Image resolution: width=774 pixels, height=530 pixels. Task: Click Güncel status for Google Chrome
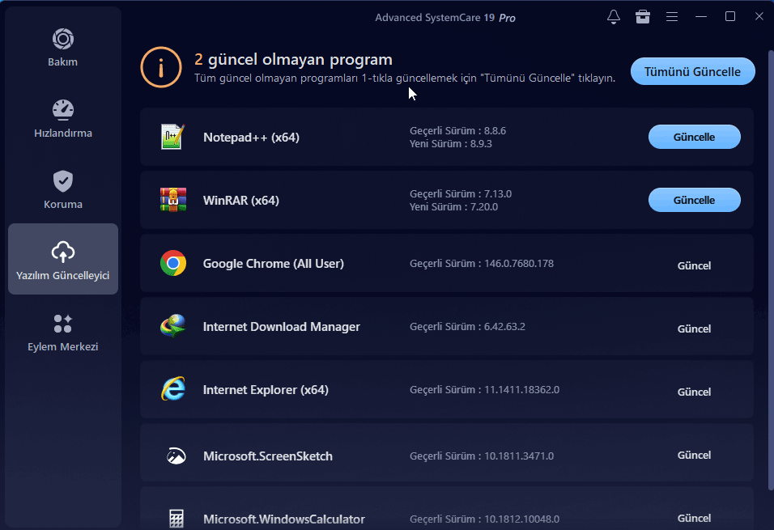tap(694, 265)
